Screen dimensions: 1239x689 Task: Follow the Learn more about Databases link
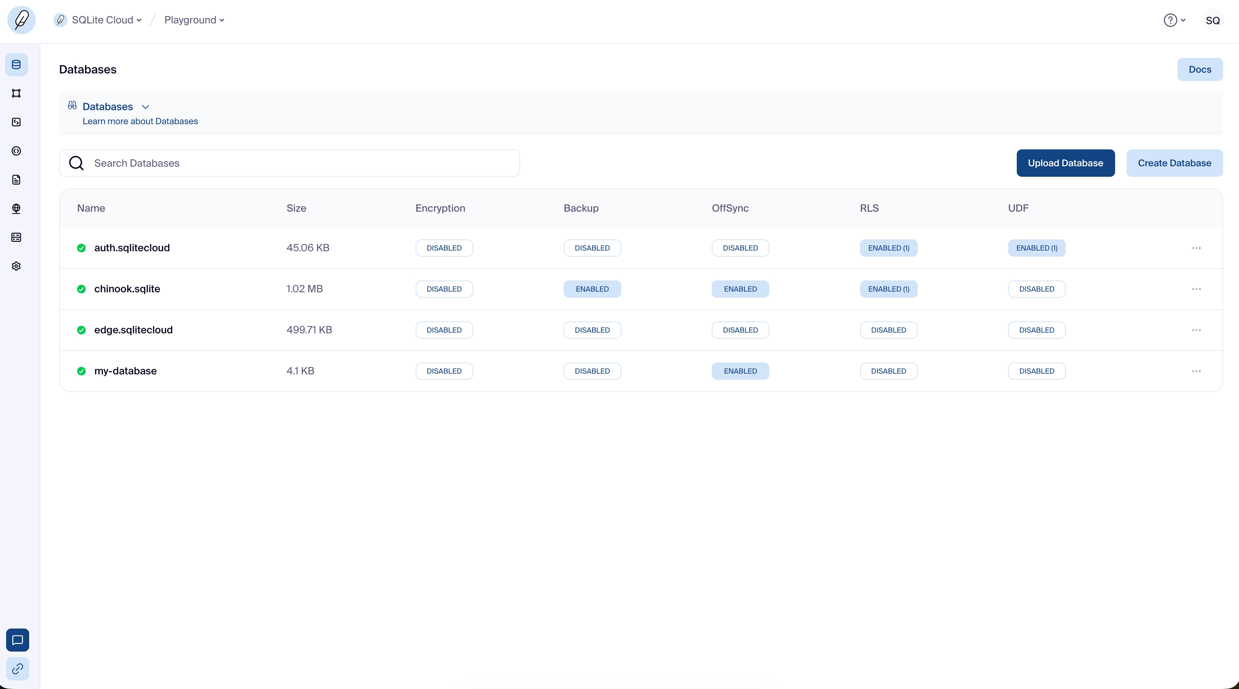click(140, 121)
